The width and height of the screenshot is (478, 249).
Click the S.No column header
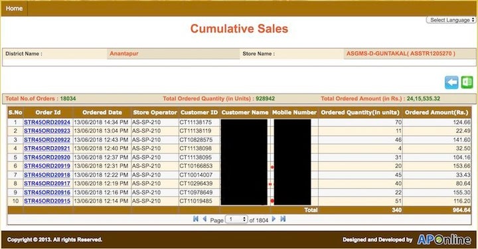point(15,112)
